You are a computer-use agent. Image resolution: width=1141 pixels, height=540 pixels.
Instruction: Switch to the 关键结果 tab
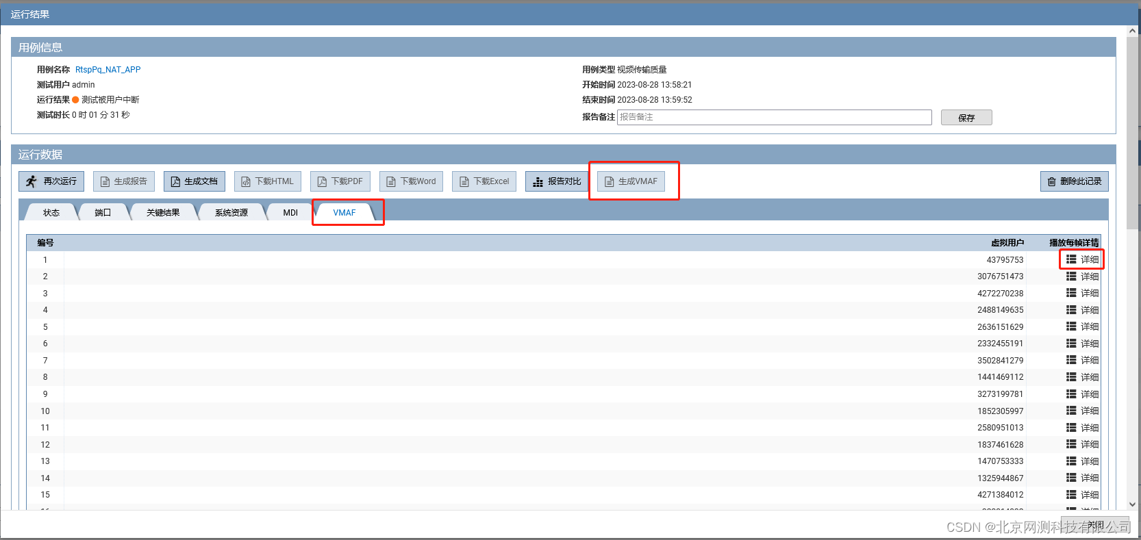pyautogui.click(x=163, y=212)
